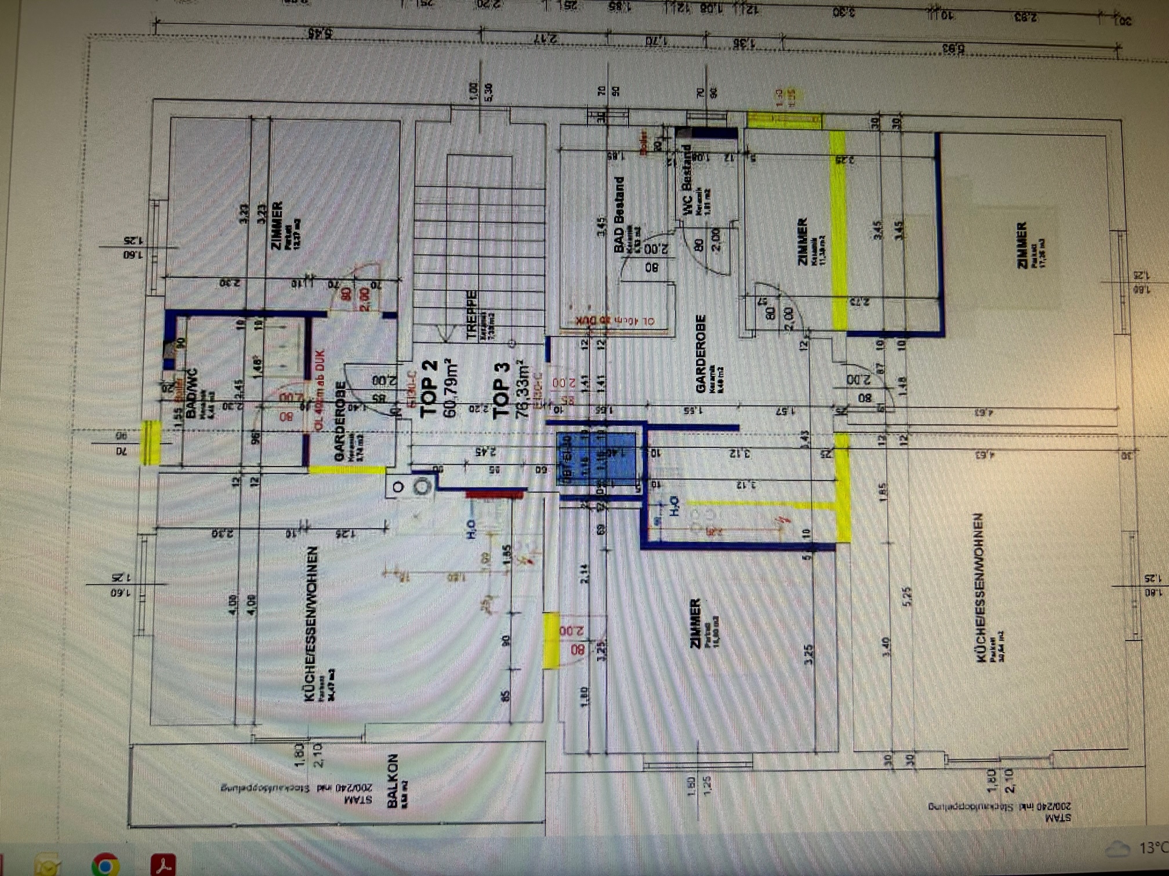This screenshot has width=1169, height=876.
Task: Open Adobe Acrobat from the taskbar
Action: click(162, 866)
